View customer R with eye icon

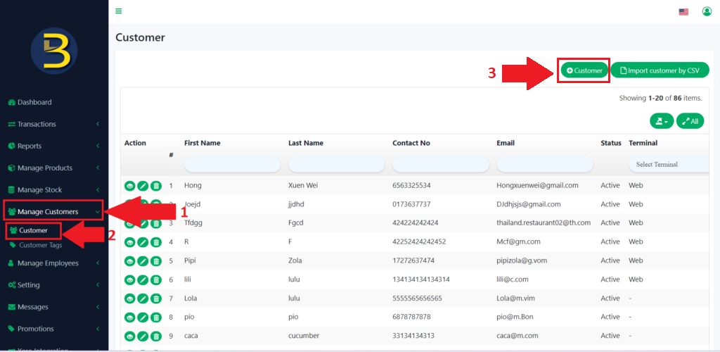[x=129, y=242]
